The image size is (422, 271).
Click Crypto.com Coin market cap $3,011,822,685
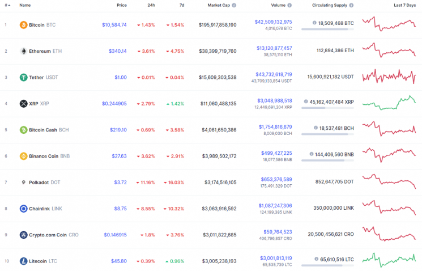point(220,235)
